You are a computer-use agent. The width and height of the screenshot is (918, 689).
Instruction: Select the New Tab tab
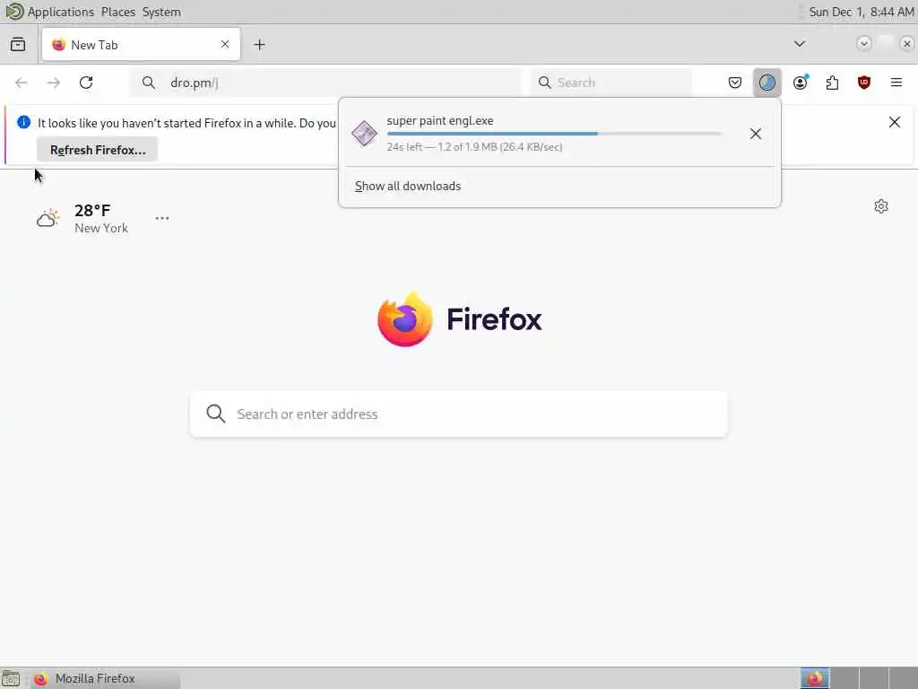pos(141,45)
